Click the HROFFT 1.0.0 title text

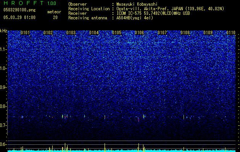point(30,3)
